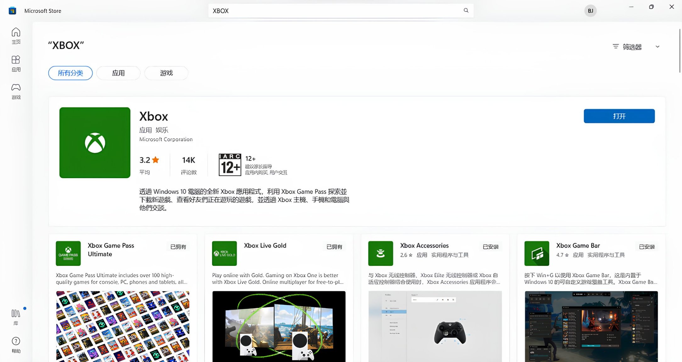Click the vertical scrollbar on the right
This screenshot has height=362, width=682.
(x=680, y=51)
